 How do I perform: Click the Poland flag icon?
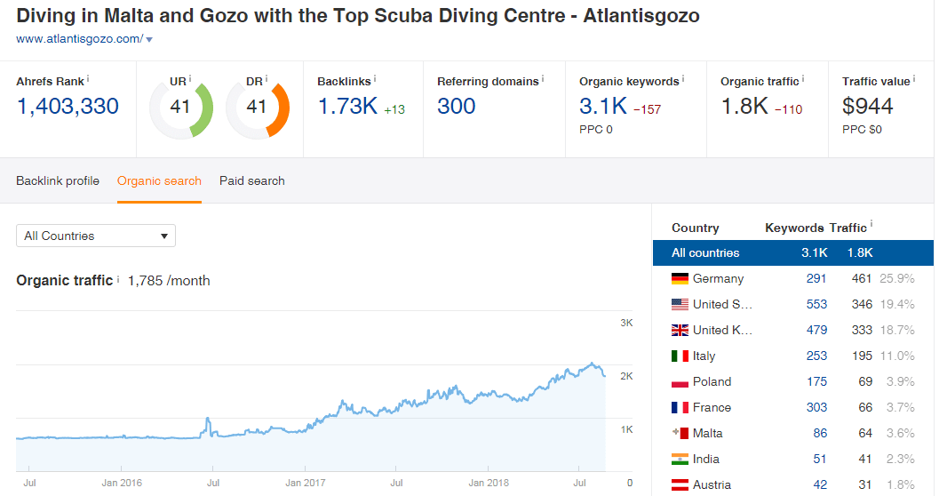click(x=680, y=381)
